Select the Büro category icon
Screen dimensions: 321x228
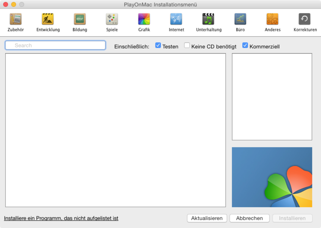240,19
